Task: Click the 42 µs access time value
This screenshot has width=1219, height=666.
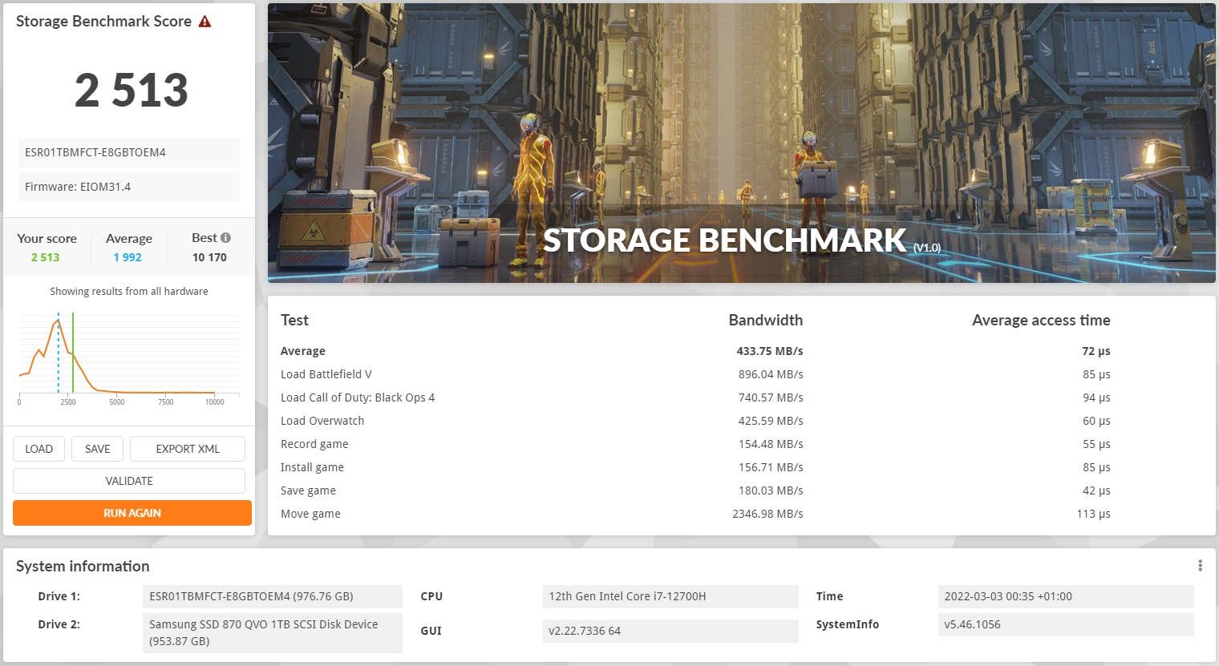Action: (1096, 490)
